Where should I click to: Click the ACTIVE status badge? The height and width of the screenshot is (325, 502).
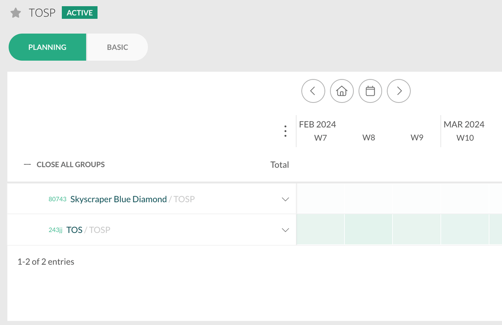pos(79,13)
